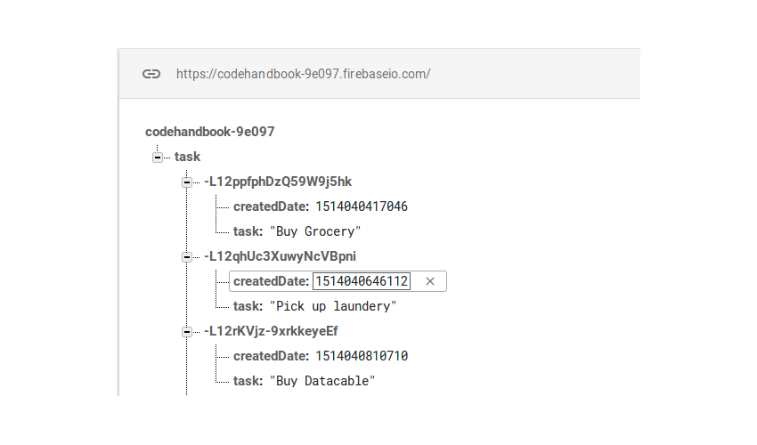Click the task label beside "Buy Datacable"
Image resolution: width=757 pixels, height=445 pixels.
coord(248,381)
